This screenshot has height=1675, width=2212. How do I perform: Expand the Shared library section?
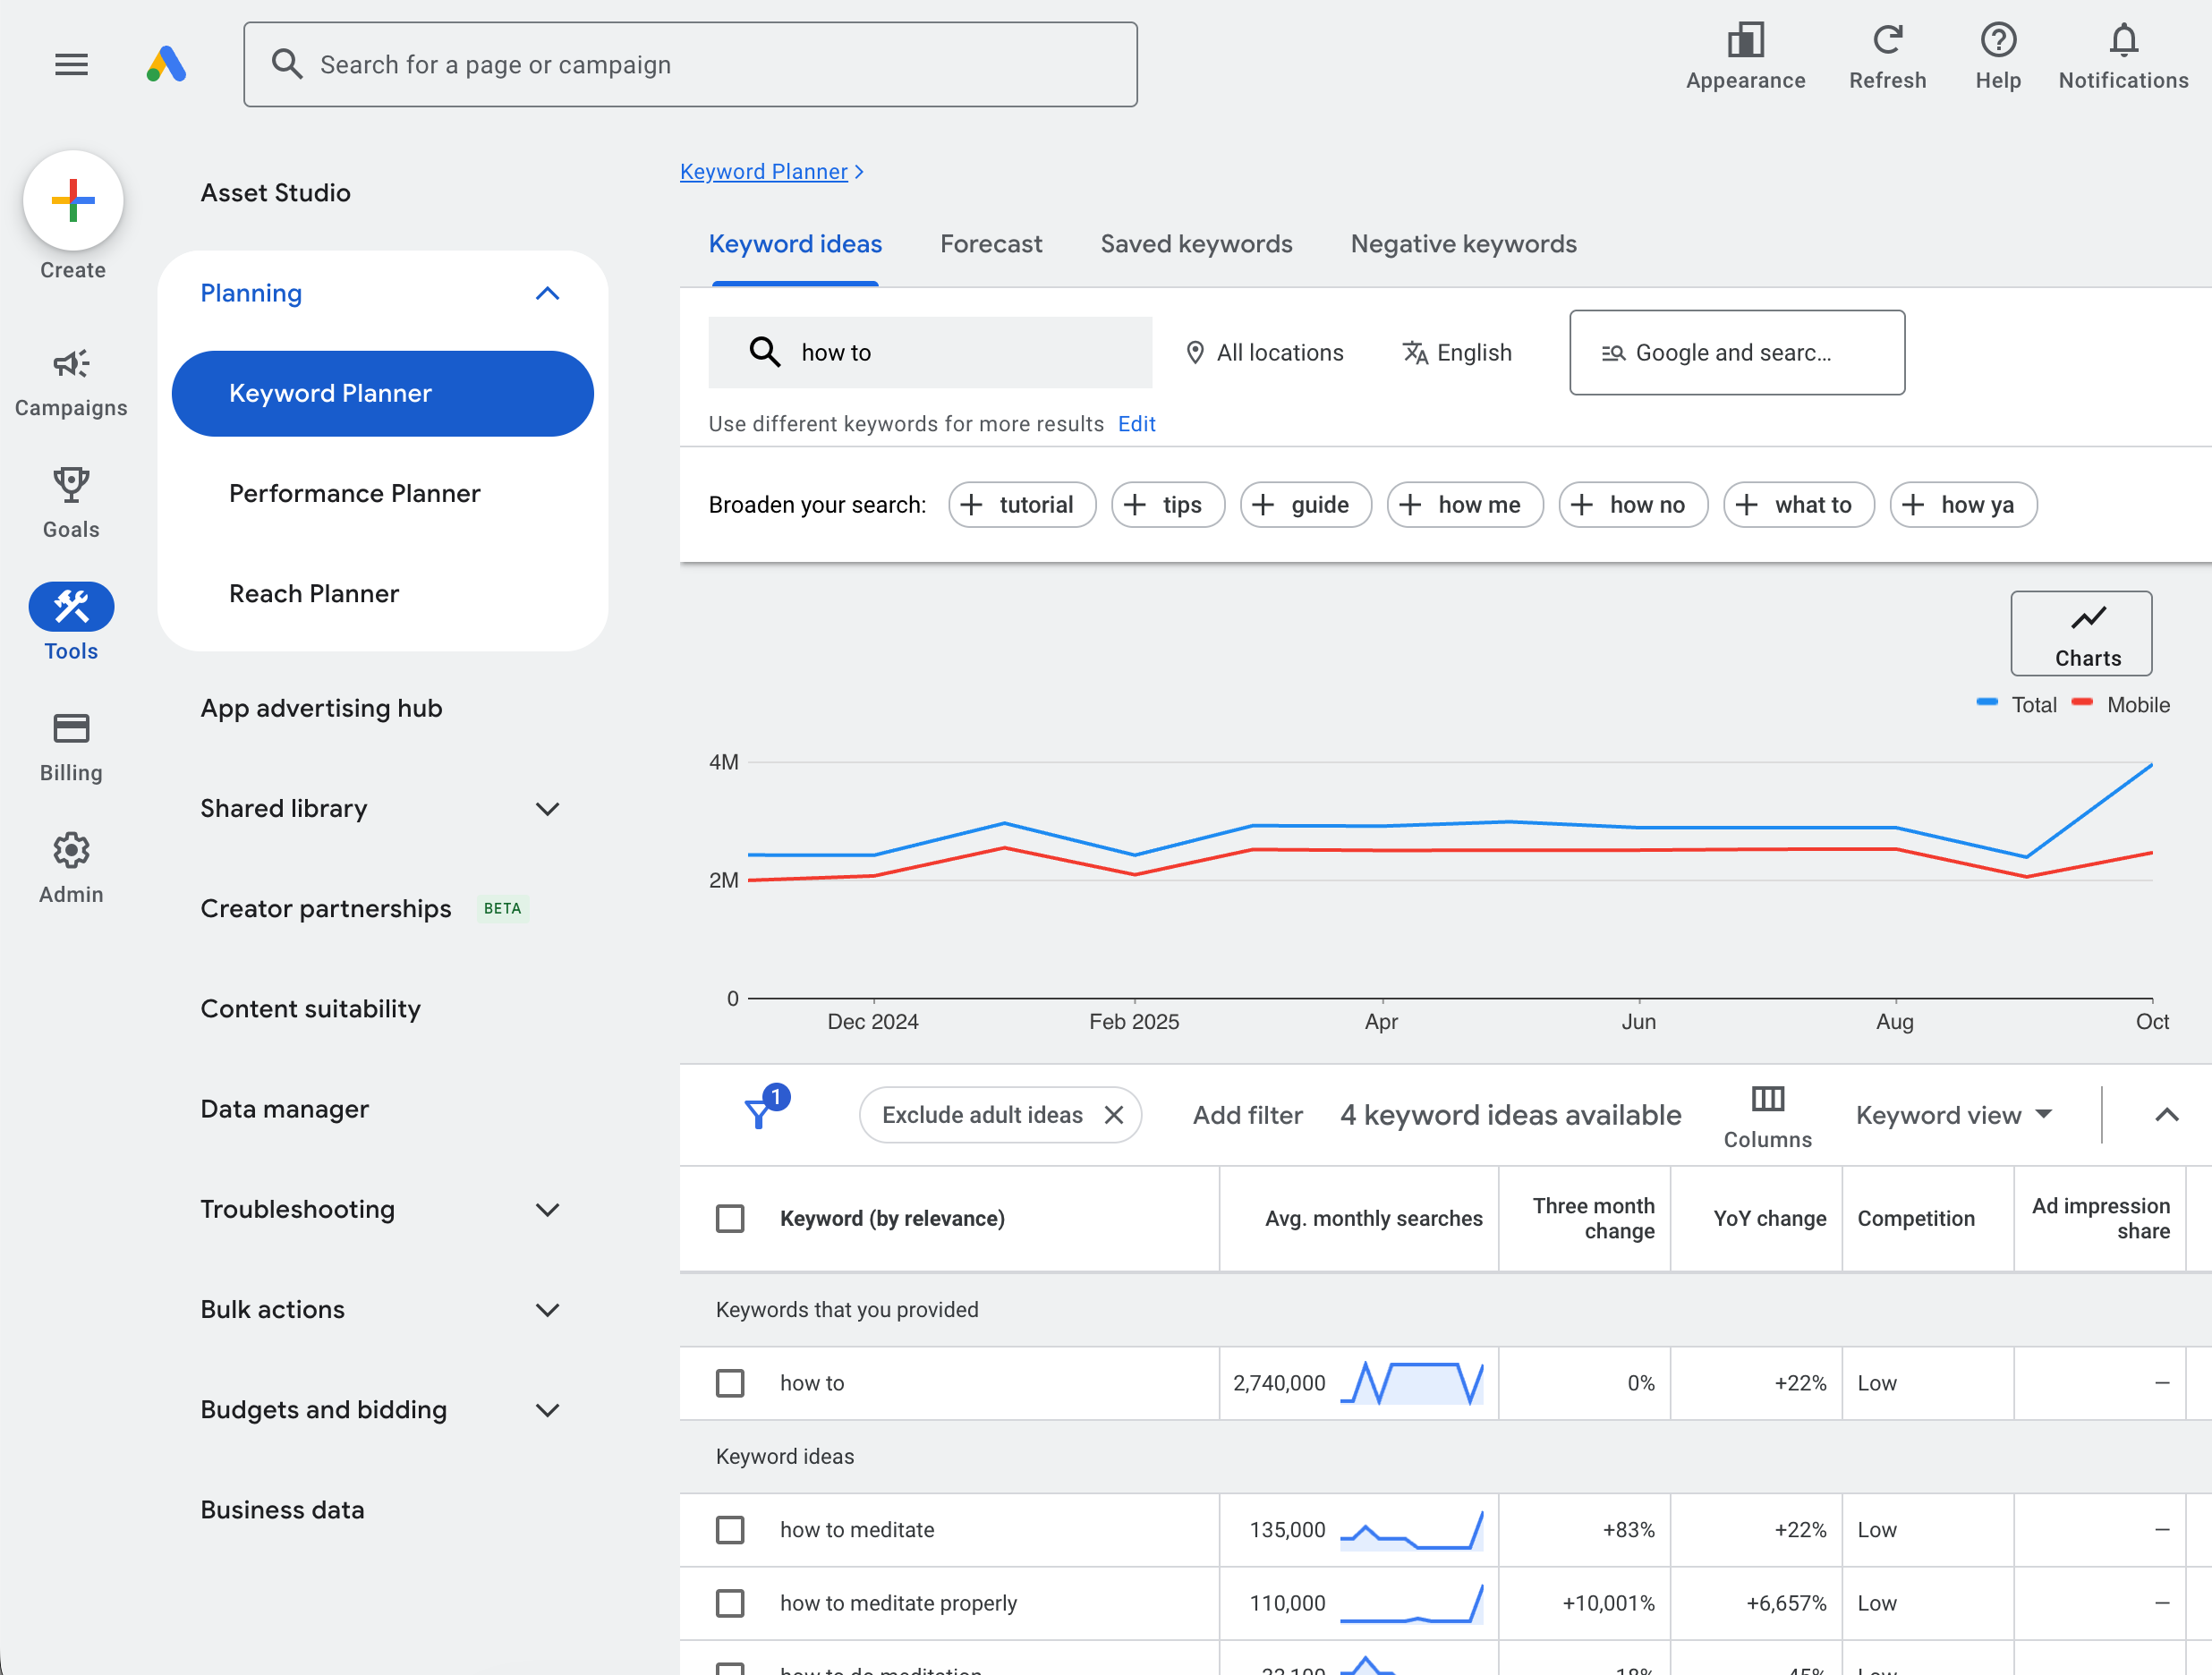547,809
